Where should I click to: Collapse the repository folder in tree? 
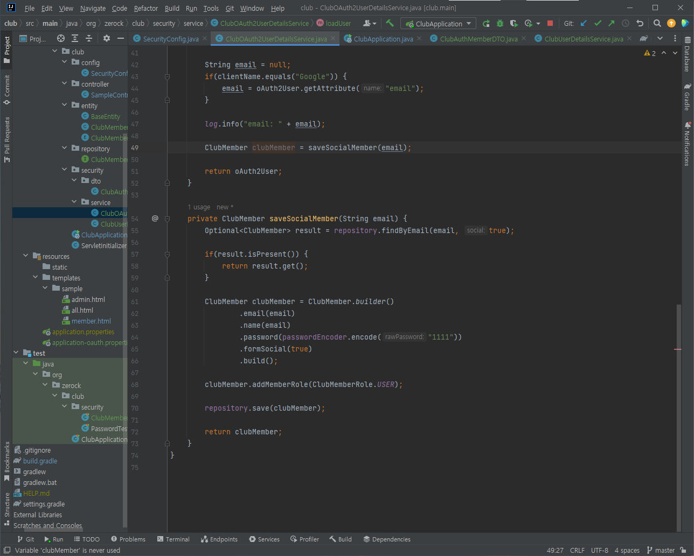coord(65,149)
